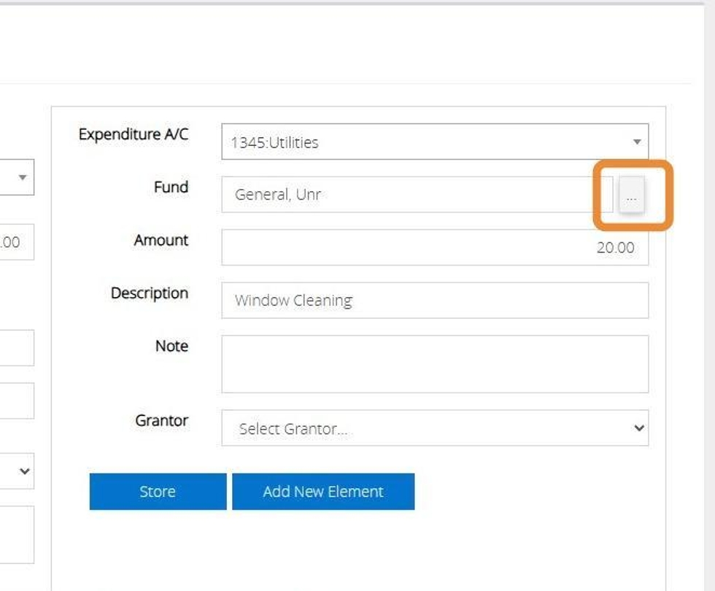
Task: Click inside the empty Note text area
Action: click(x=435, y=364)
